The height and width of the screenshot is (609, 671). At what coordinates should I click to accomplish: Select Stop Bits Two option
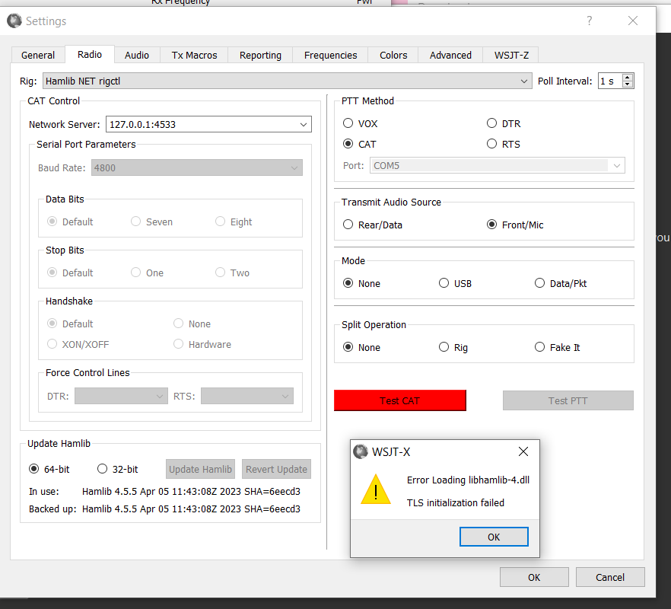[x=232, y=273]
